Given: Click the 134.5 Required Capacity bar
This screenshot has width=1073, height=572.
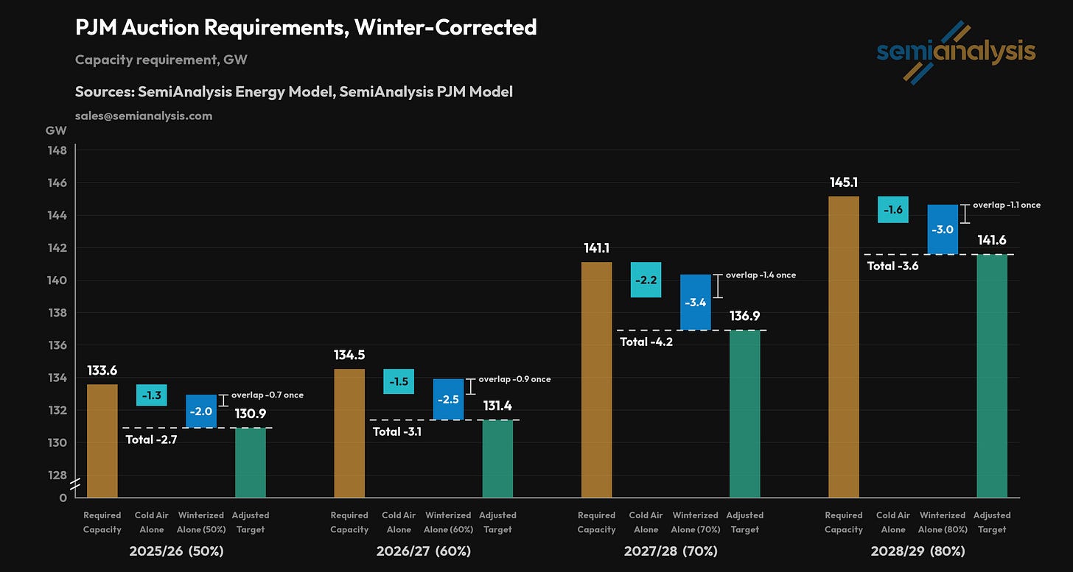Looking at the screenshot, I should 349,433.
